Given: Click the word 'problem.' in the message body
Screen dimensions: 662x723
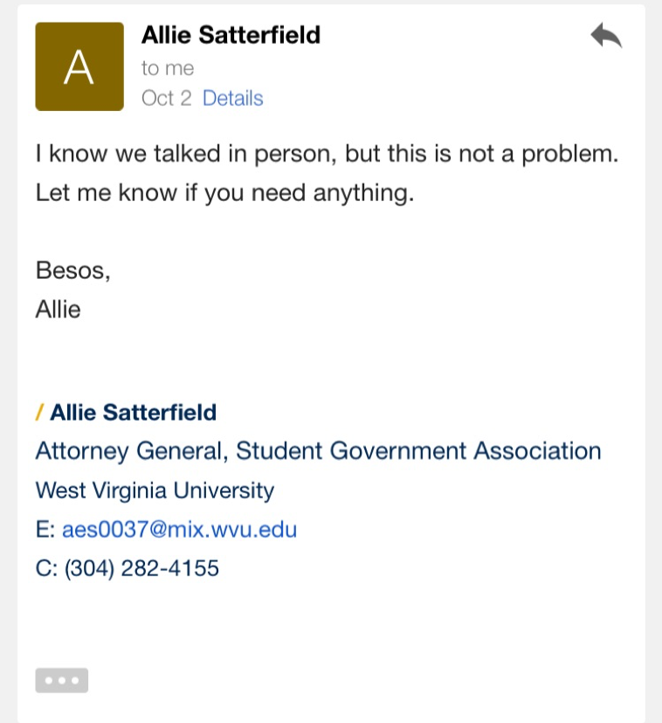Looking at the screenshot, I should point(570,155).
